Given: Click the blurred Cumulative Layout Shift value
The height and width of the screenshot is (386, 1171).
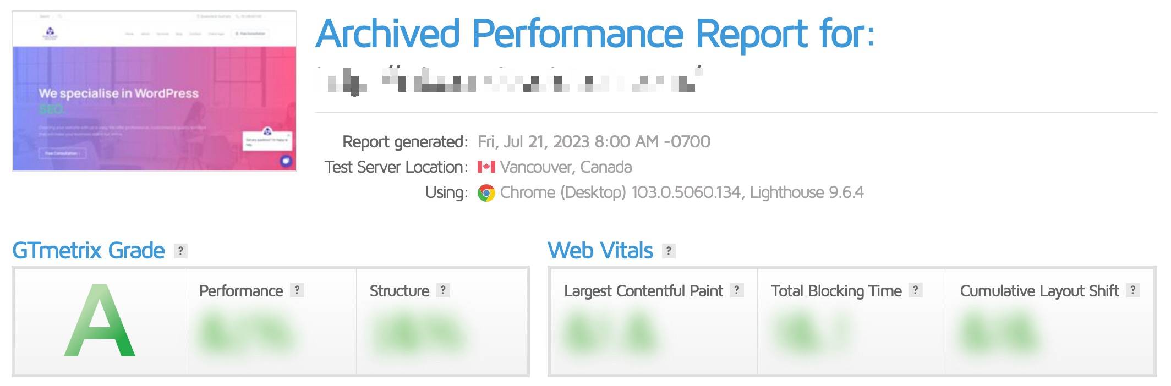Looking at the screenshot, I should coord(999,332).
